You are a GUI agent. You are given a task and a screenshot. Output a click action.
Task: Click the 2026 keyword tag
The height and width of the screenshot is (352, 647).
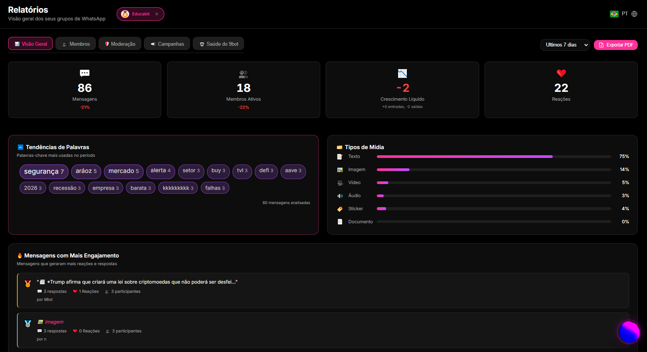33,188
